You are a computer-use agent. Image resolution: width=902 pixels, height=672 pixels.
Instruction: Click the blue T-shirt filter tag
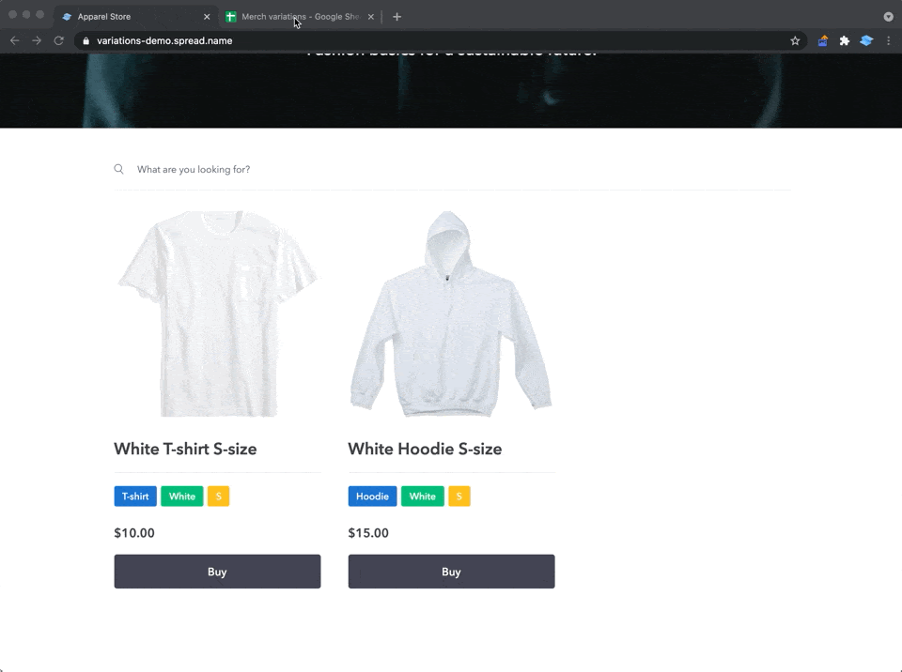(134, 496)
